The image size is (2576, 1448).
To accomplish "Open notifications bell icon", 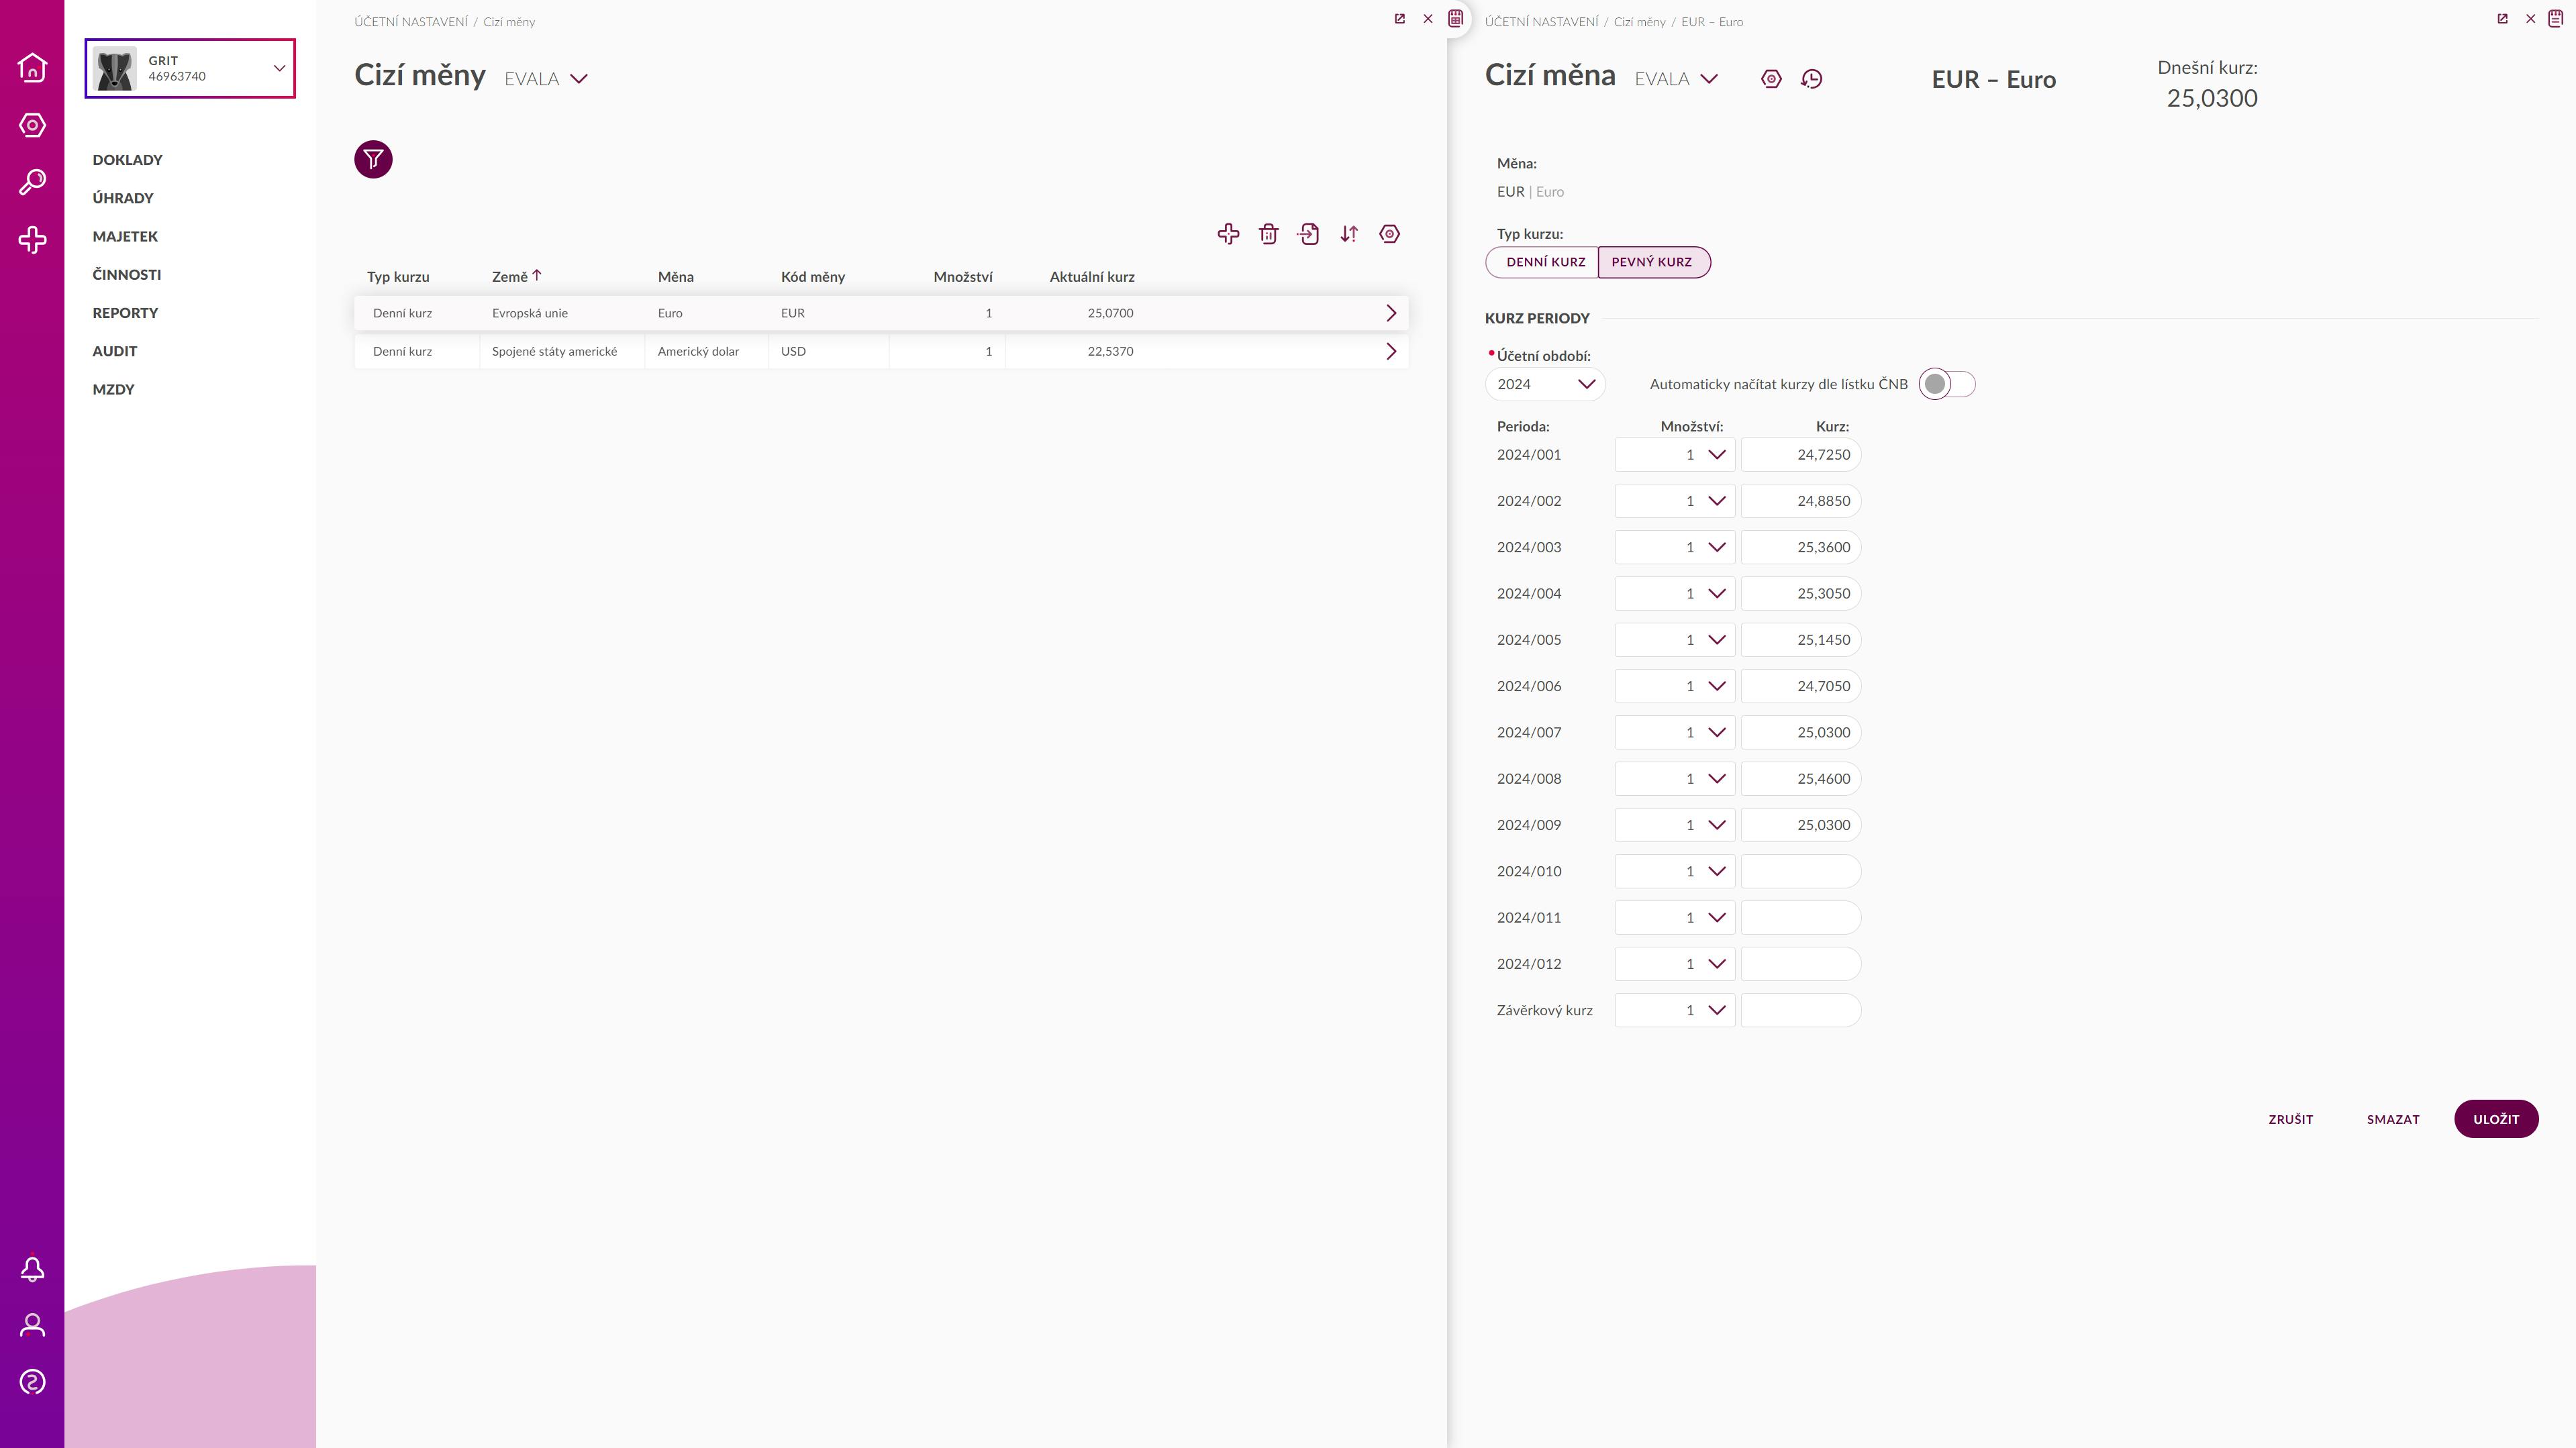I will pyautogui.click(x=32, y=1269).
